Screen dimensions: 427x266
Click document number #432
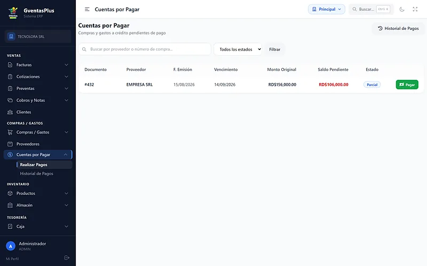click(x=89, y=85)
